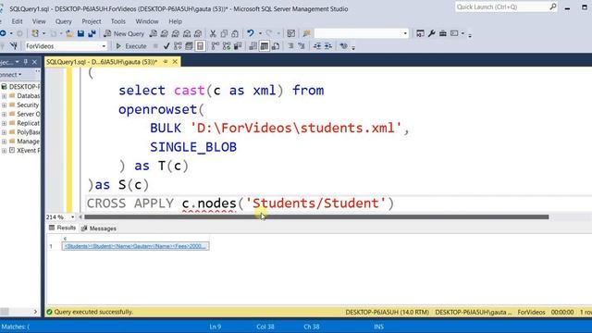Click the Database Engine Query icon after New Query
This screenshot has height=333, width=592.
click(x=153, y=33)
